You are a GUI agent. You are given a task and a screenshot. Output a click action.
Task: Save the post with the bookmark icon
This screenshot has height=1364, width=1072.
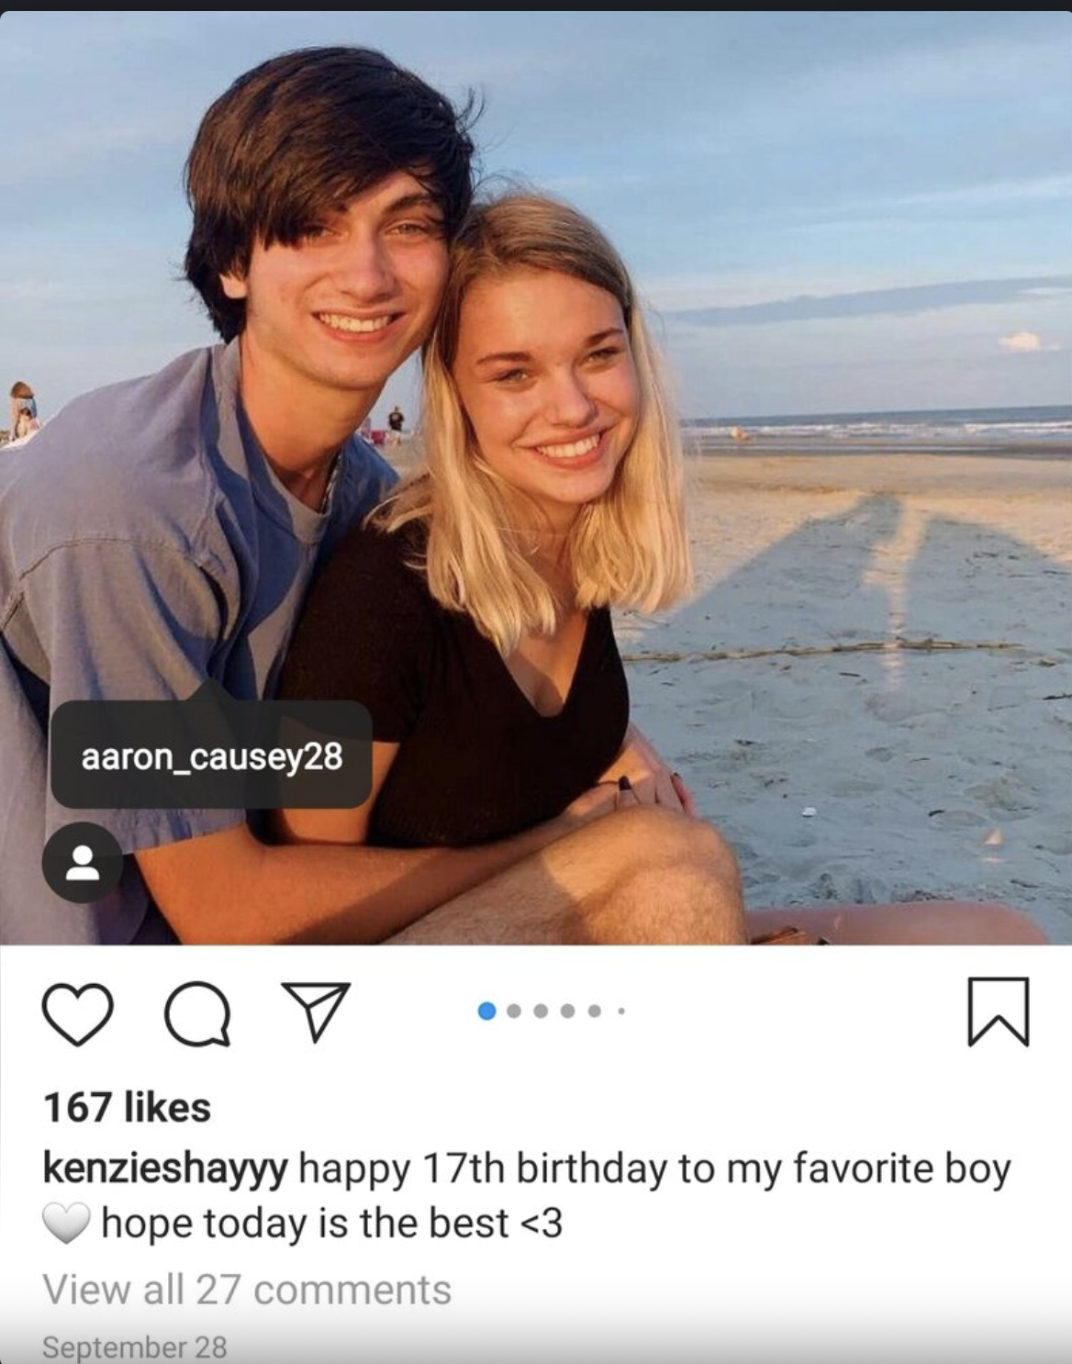pos(999,1012)
